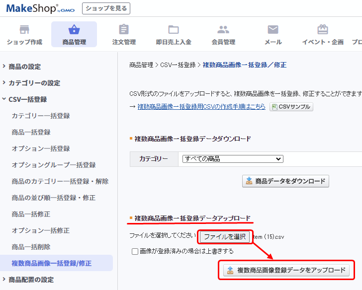Open the 会員管理 people icon
Screen dimensions: 362x290
click(223, 30)
